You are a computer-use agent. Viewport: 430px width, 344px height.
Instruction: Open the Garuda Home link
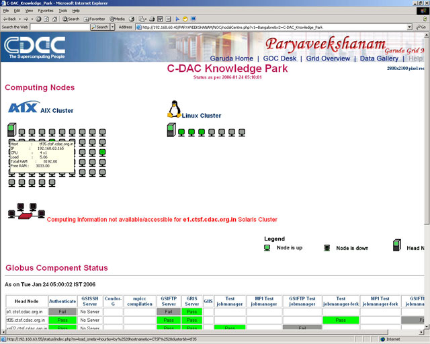[231, 58]
